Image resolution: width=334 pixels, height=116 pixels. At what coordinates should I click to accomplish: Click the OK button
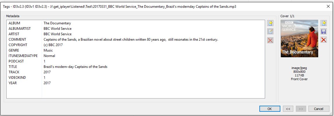(x=270, y=109)
